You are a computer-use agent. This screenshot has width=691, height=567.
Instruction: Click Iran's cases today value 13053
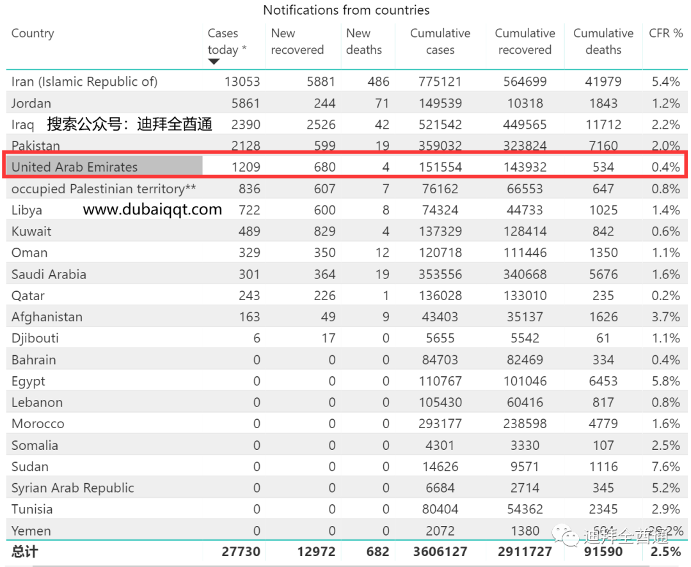[x=242, y=81]
